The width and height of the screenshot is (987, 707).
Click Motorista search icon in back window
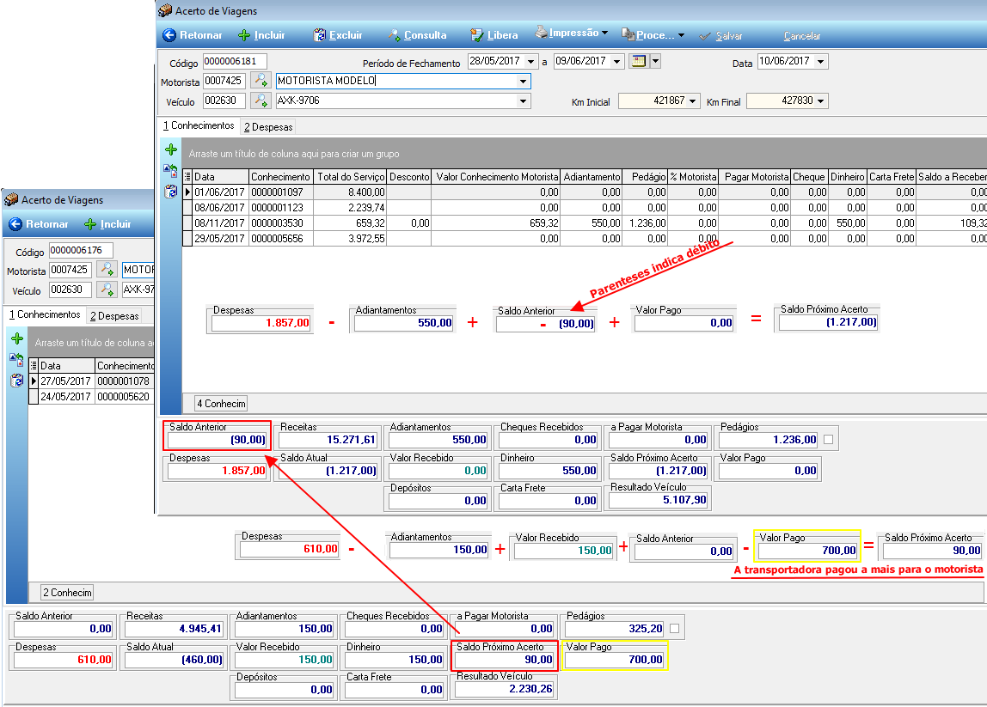tap(107, 270)
